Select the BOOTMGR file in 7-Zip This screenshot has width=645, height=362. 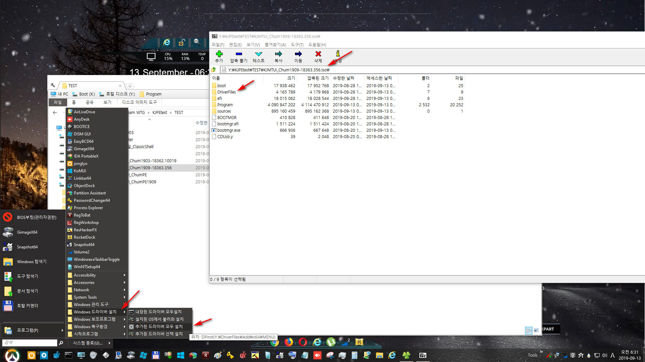click(227, 117)
